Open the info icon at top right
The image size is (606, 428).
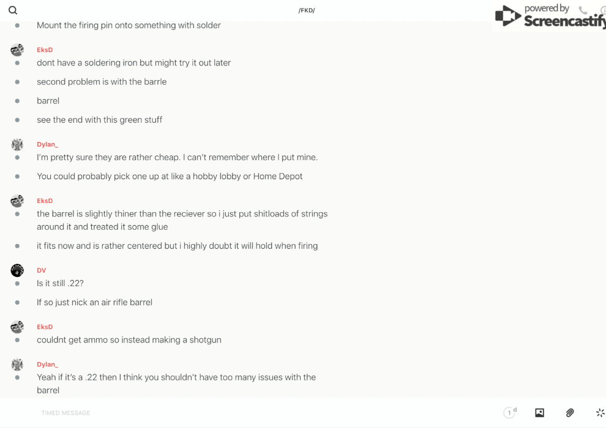[x=603, y=10]
